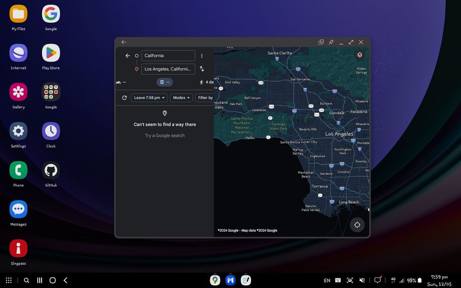Screen dimensions: 461x288
Task: Open the map layers button
Action: [x=359, y=55]
